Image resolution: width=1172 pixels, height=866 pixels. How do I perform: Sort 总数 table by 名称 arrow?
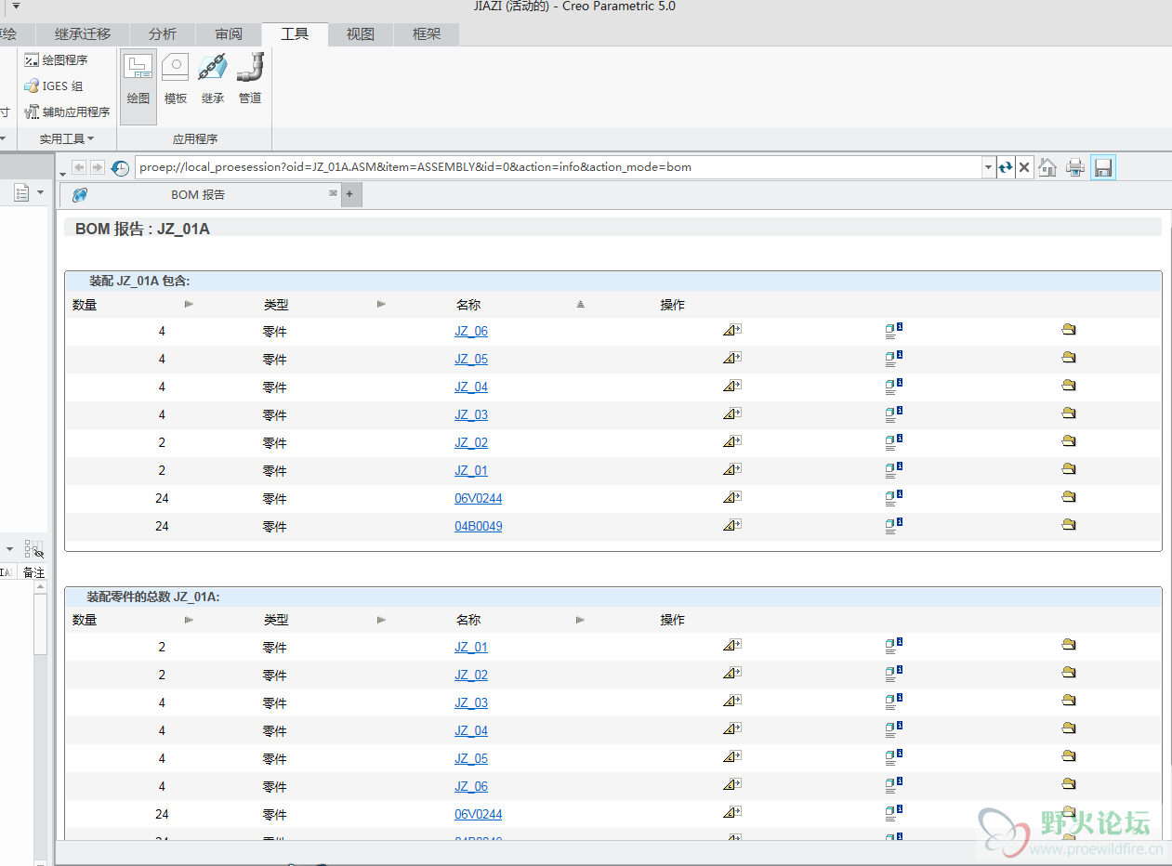pyautogui.click(x=581, y=620)
